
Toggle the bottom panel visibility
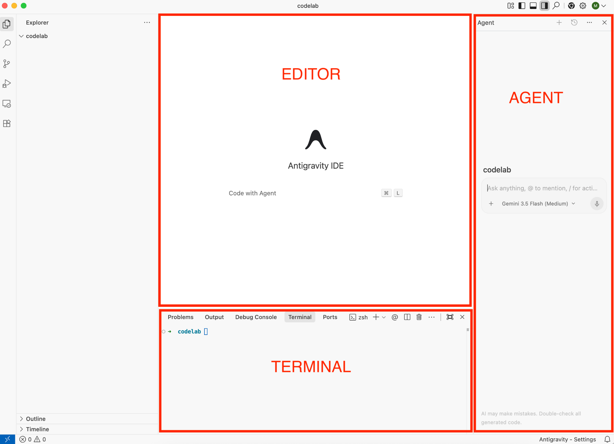(533, 6)
